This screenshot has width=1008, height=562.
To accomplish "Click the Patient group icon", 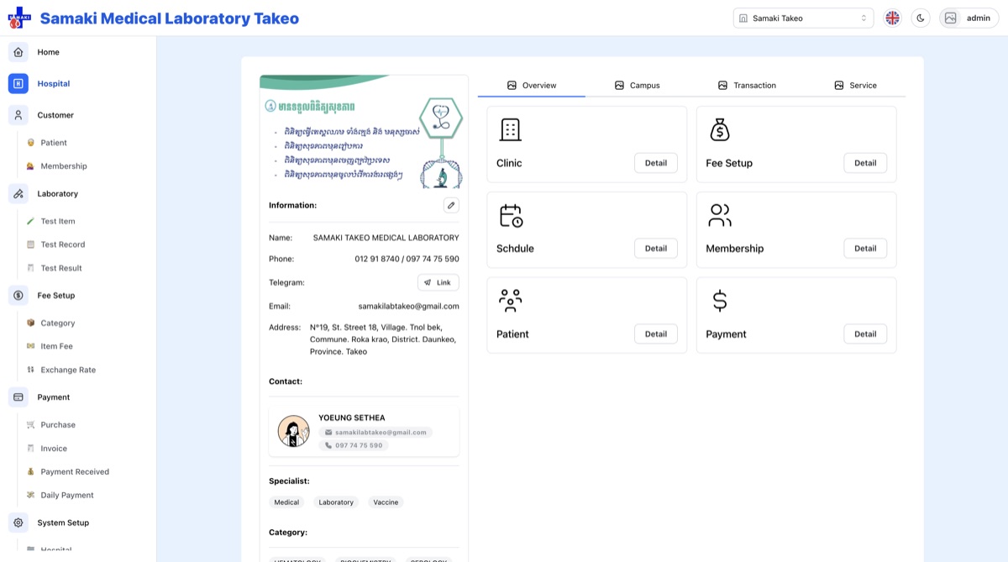I will coord(511,301).
